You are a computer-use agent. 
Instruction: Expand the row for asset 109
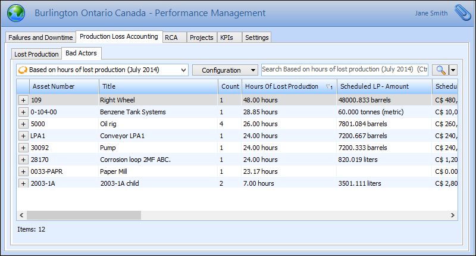(23, 101)
